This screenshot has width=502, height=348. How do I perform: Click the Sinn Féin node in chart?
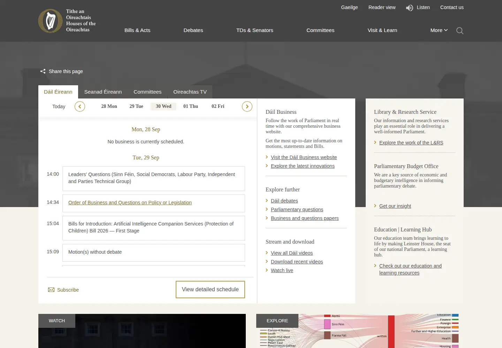327,324
